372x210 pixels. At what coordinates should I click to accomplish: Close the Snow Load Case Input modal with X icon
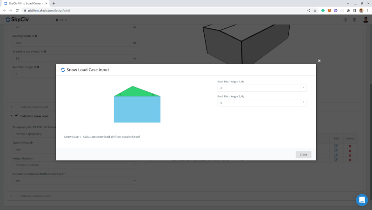coord(319,61)
